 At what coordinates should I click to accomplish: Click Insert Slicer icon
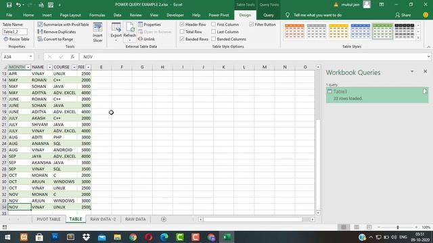point(97,32)
